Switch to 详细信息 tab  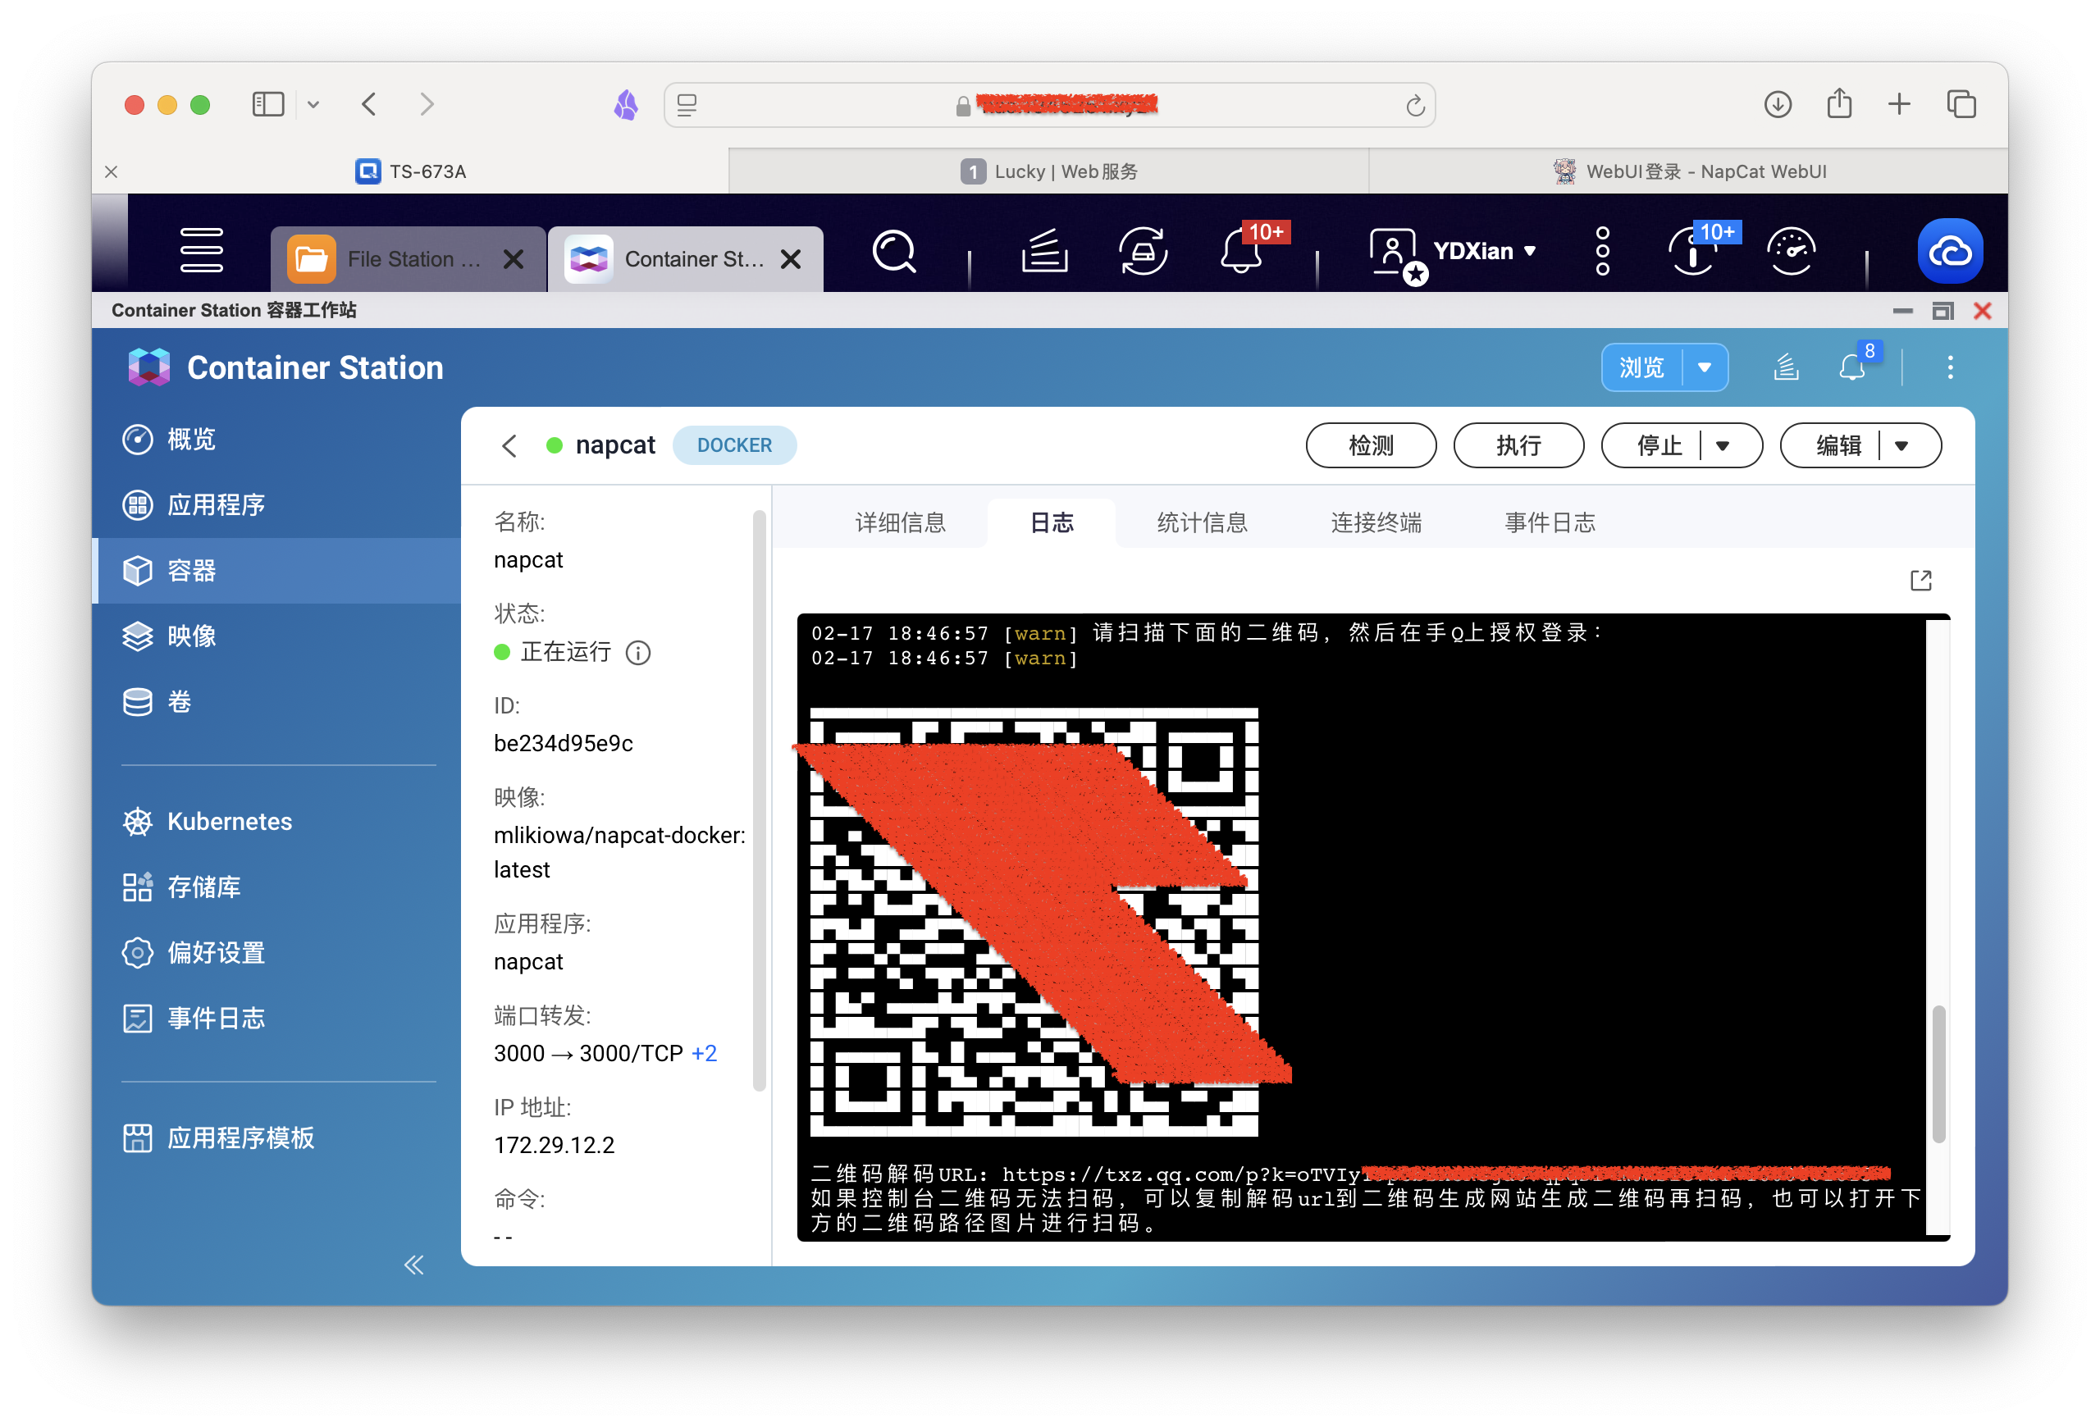(900, 522)
